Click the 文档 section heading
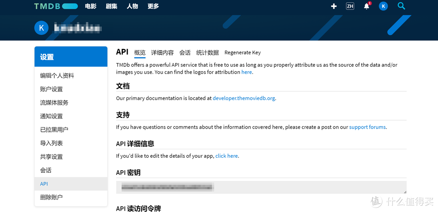438x212 pixels. pyautogui.click(x=123, y=86)
